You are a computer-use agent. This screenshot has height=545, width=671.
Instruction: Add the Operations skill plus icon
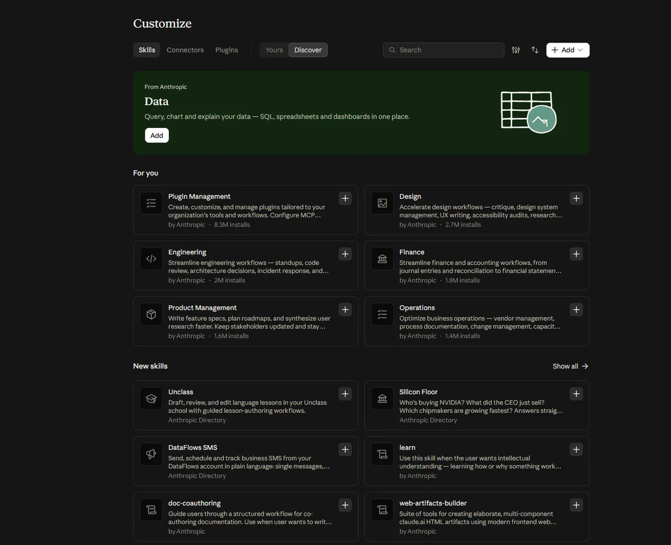(x=576, y=310)
